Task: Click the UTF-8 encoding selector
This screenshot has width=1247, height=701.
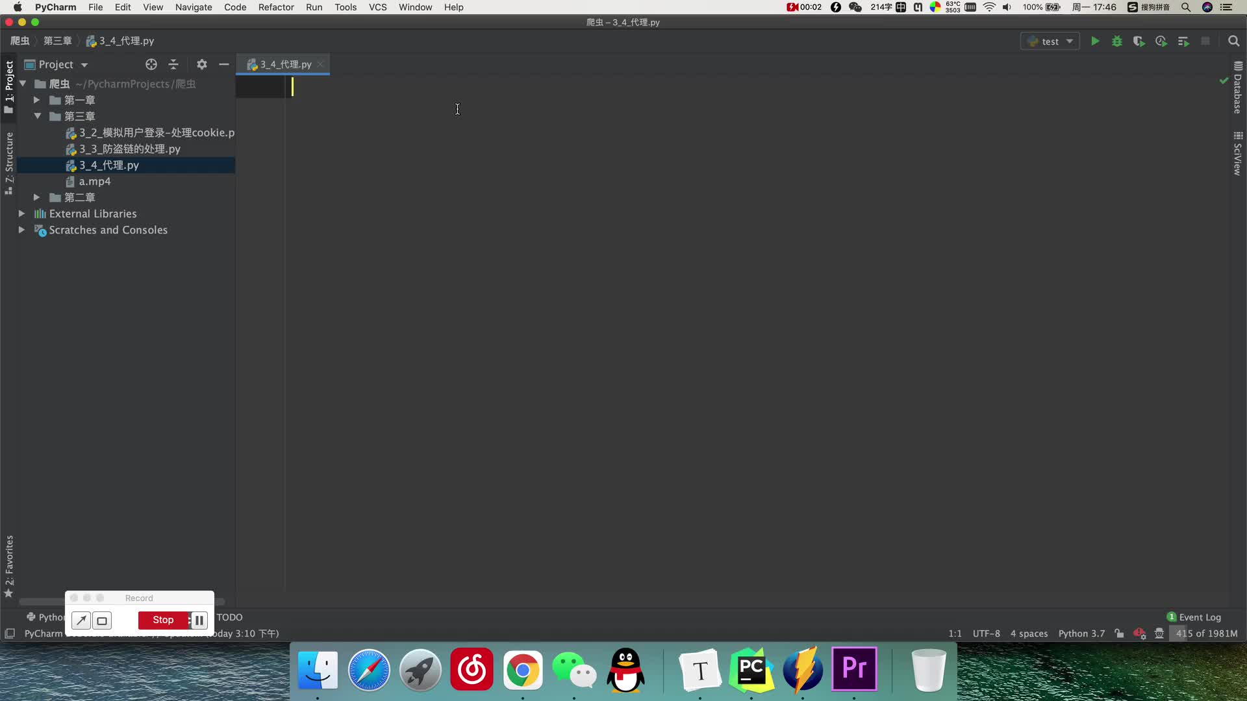Action: pos(986,633)
